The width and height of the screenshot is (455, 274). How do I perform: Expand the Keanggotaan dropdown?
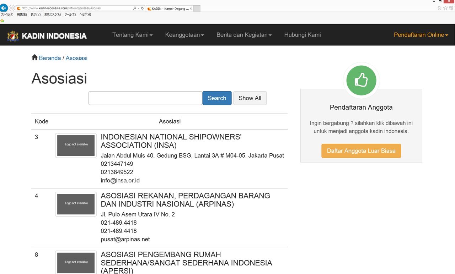point(184,35)
